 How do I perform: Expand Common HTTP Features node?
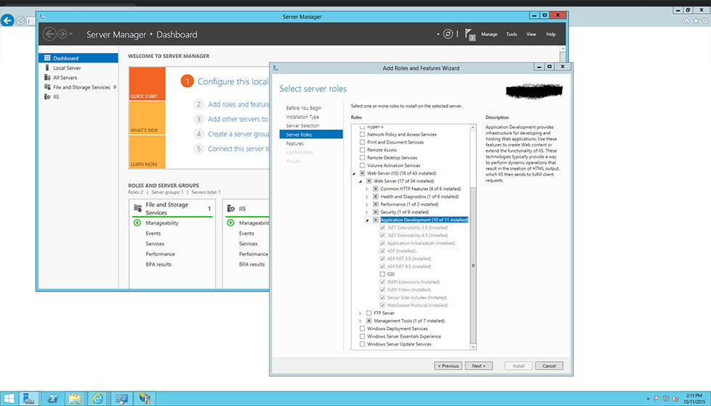[367, 189]
